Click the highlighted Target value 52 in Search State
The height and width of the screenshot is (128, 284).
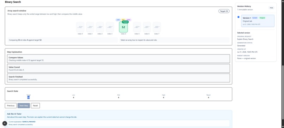(x=29, y=97)
